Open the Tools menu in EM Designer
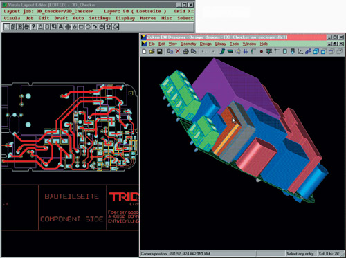The width and height of the screenshot is (346, 258). coord(234,44)
